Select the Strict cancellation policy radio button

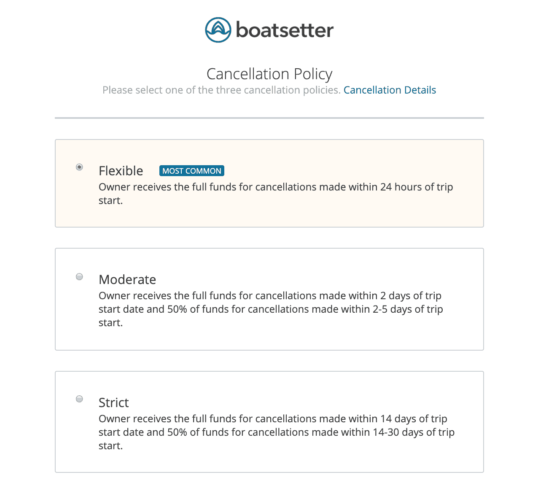(79, 399)
